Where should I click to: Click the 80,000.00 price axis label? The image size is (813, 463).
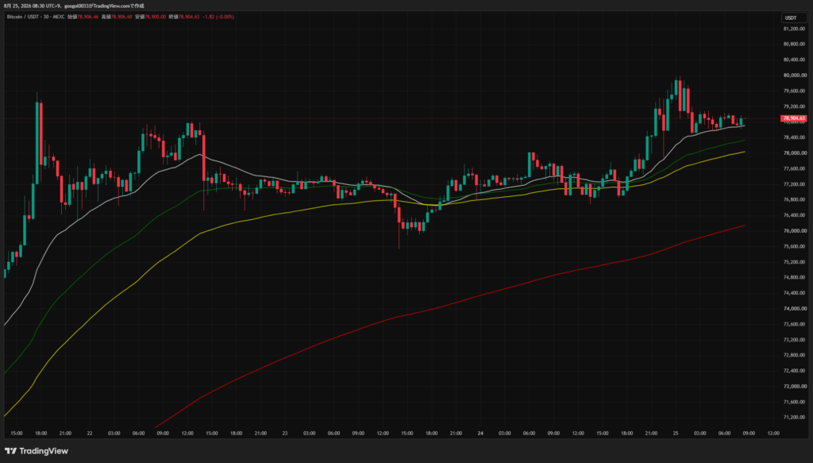(x=794, y=75)
